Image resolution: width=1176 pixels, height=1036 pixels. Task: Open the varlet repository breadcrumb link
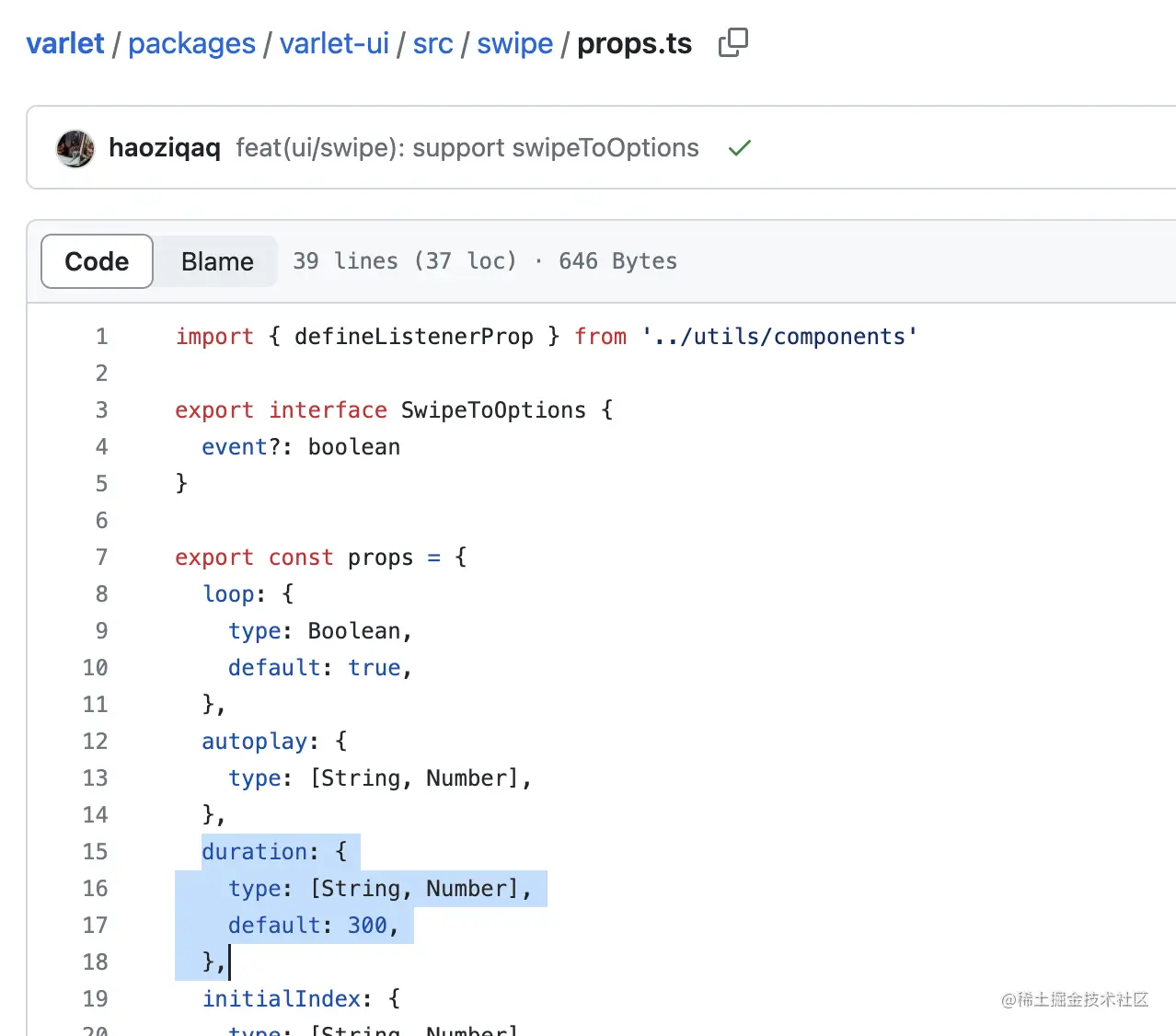tap(65, 43)
